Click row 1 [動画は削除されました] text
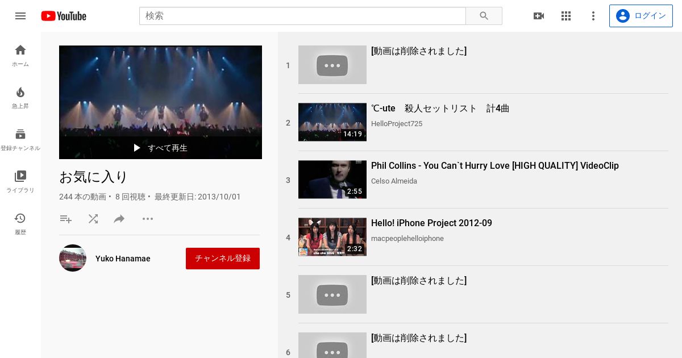 point(419,51)
